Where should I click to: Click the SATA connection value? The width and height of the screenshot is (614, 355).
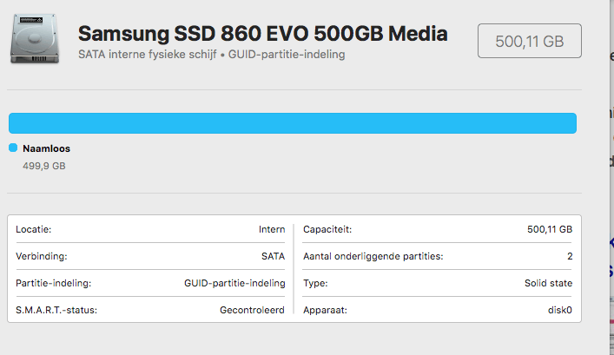273,256
